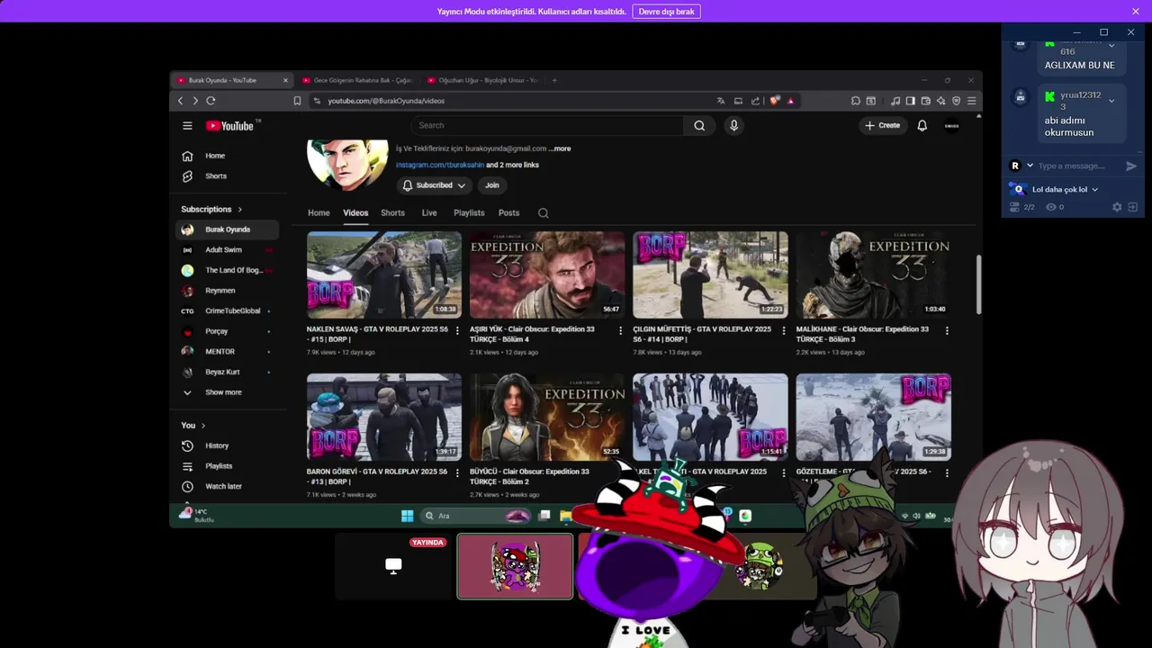Image resolution: width=1152 pixels, height=648 pixels.
Task: Go forward in the browser
Action: tap(195, 101)
